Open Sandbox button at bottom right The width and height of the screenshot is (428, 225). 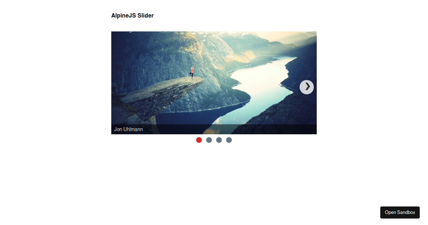coord(400,212)
